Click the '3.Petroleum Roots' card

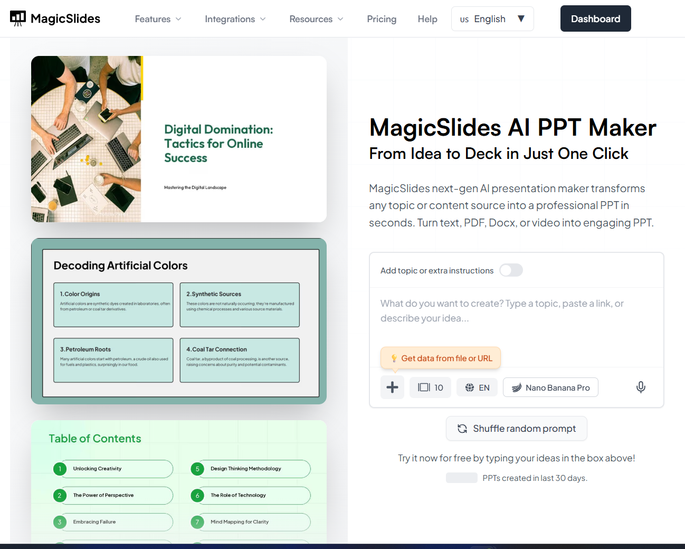tap(113, 360)
